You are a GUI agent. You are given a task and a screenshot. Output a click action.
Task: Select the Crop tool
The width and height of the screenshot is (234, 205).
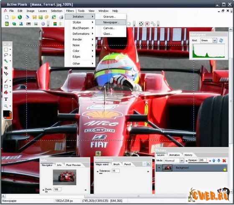pos(6,68)
